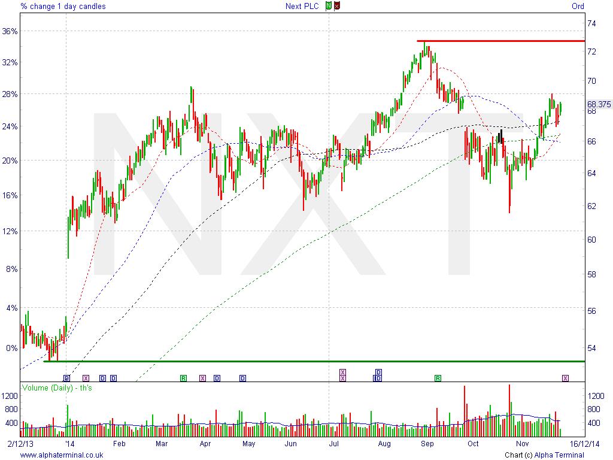Click the 0% axis label
Viewport: 613px width, 460px height.
(12, 348)
